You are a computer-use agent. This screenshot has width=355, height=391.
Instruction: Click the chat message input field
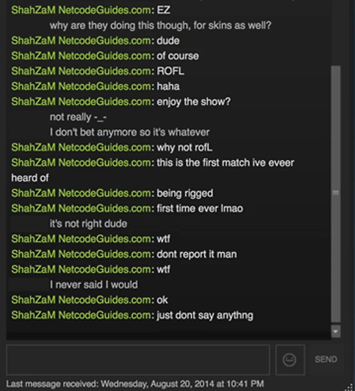pos(138,360)
